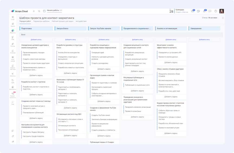Viewport: 234px width, 153px height.
Task: Open task Генерация идей
Action: click(98, 53)
